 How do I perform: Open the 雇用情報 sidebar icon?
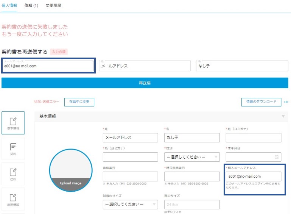coord(13,199)
